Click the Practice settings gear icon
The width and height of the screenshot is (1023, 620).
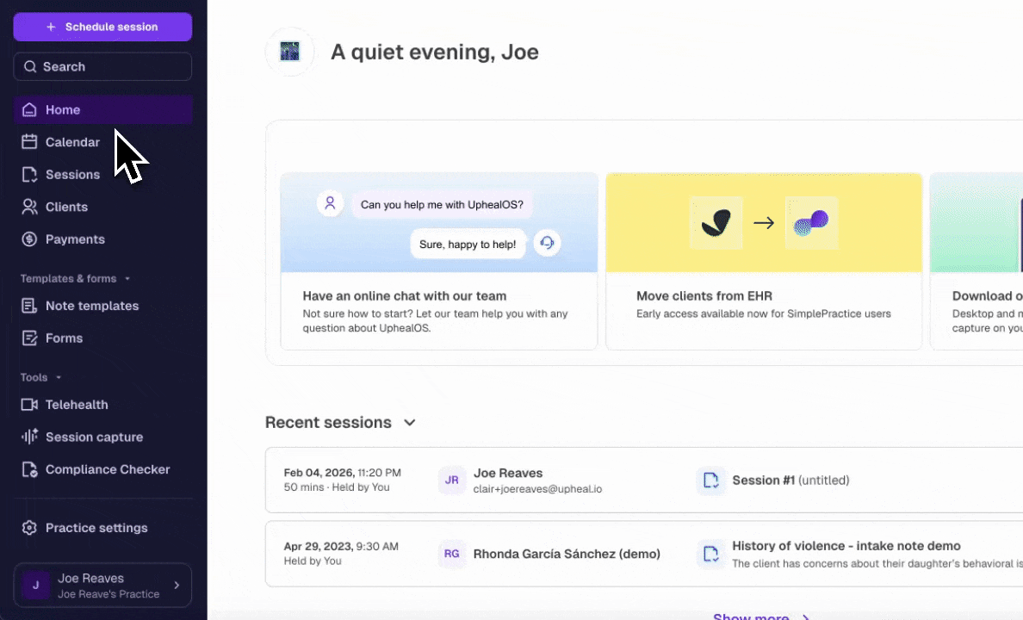[x=29, y=527]
